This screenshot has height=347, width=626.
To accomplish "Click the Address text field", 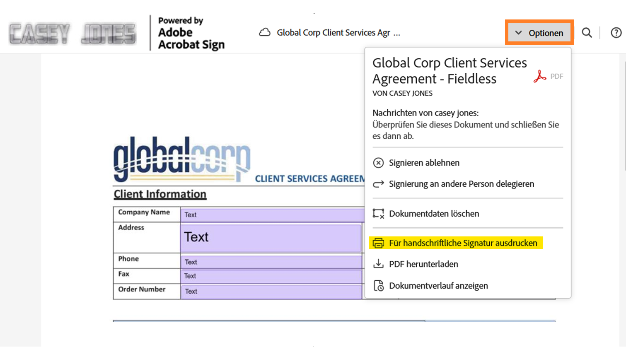I will click(x=271, y=238).
